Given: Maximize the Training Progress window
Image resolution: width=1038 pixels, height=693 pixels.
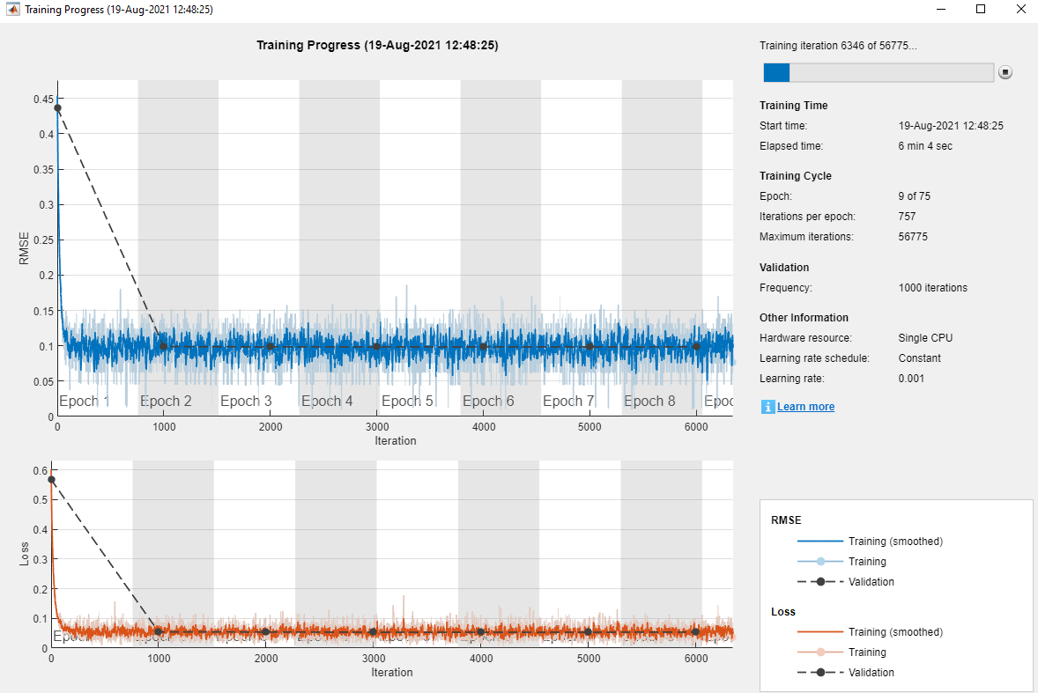Looking at the screenshot, I should pos(981,10).
